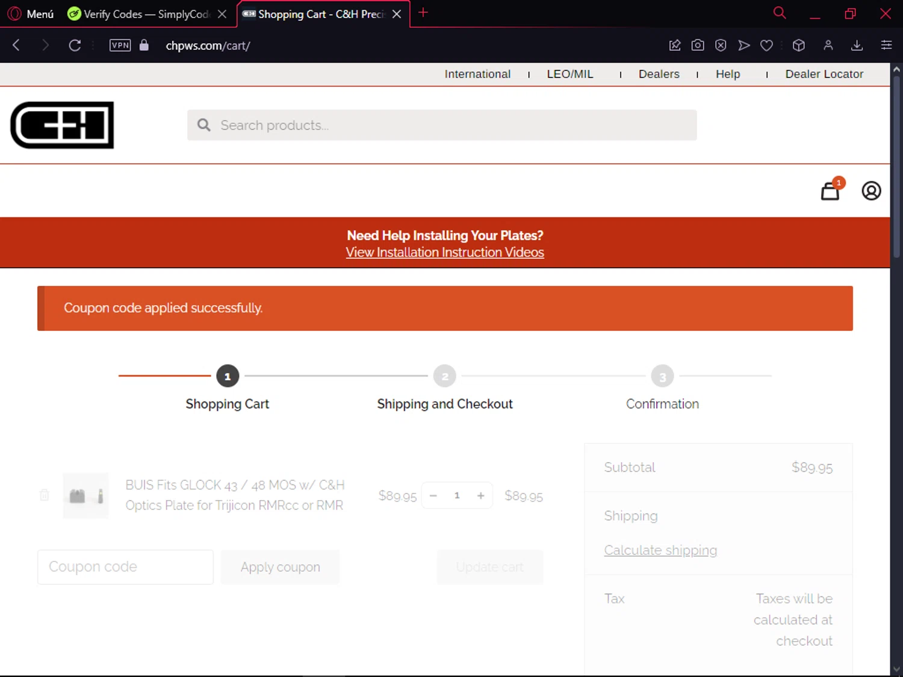The height and width of the screenshot is (677, 903).
Task: Open the browser profile icon
Action: pyautogui.click(x=828, y=45)
